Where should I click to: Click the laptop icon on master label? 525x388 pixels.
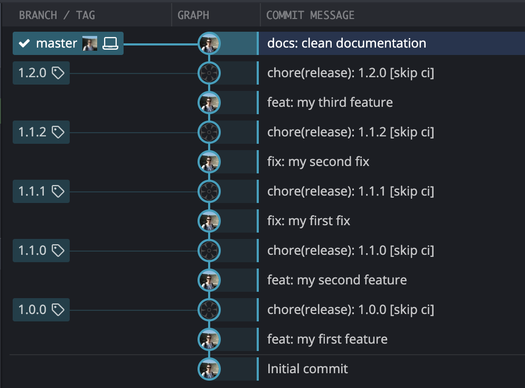point(110,43)
